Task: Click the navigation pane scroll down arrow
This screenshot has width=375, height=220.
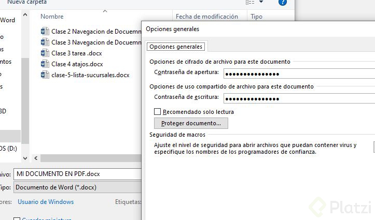Action: [25, 158]
